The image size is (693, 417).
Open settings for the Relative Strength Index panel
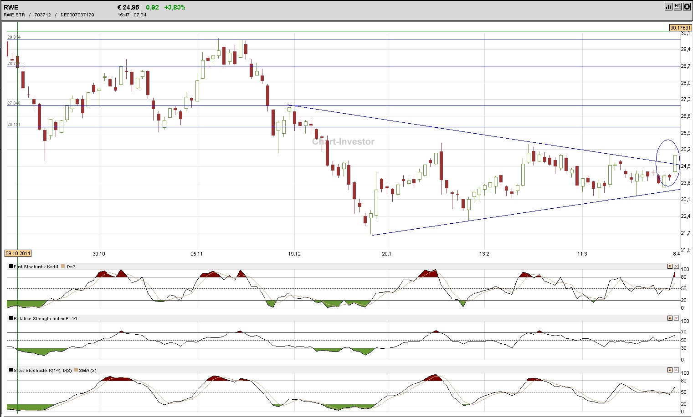670,318
